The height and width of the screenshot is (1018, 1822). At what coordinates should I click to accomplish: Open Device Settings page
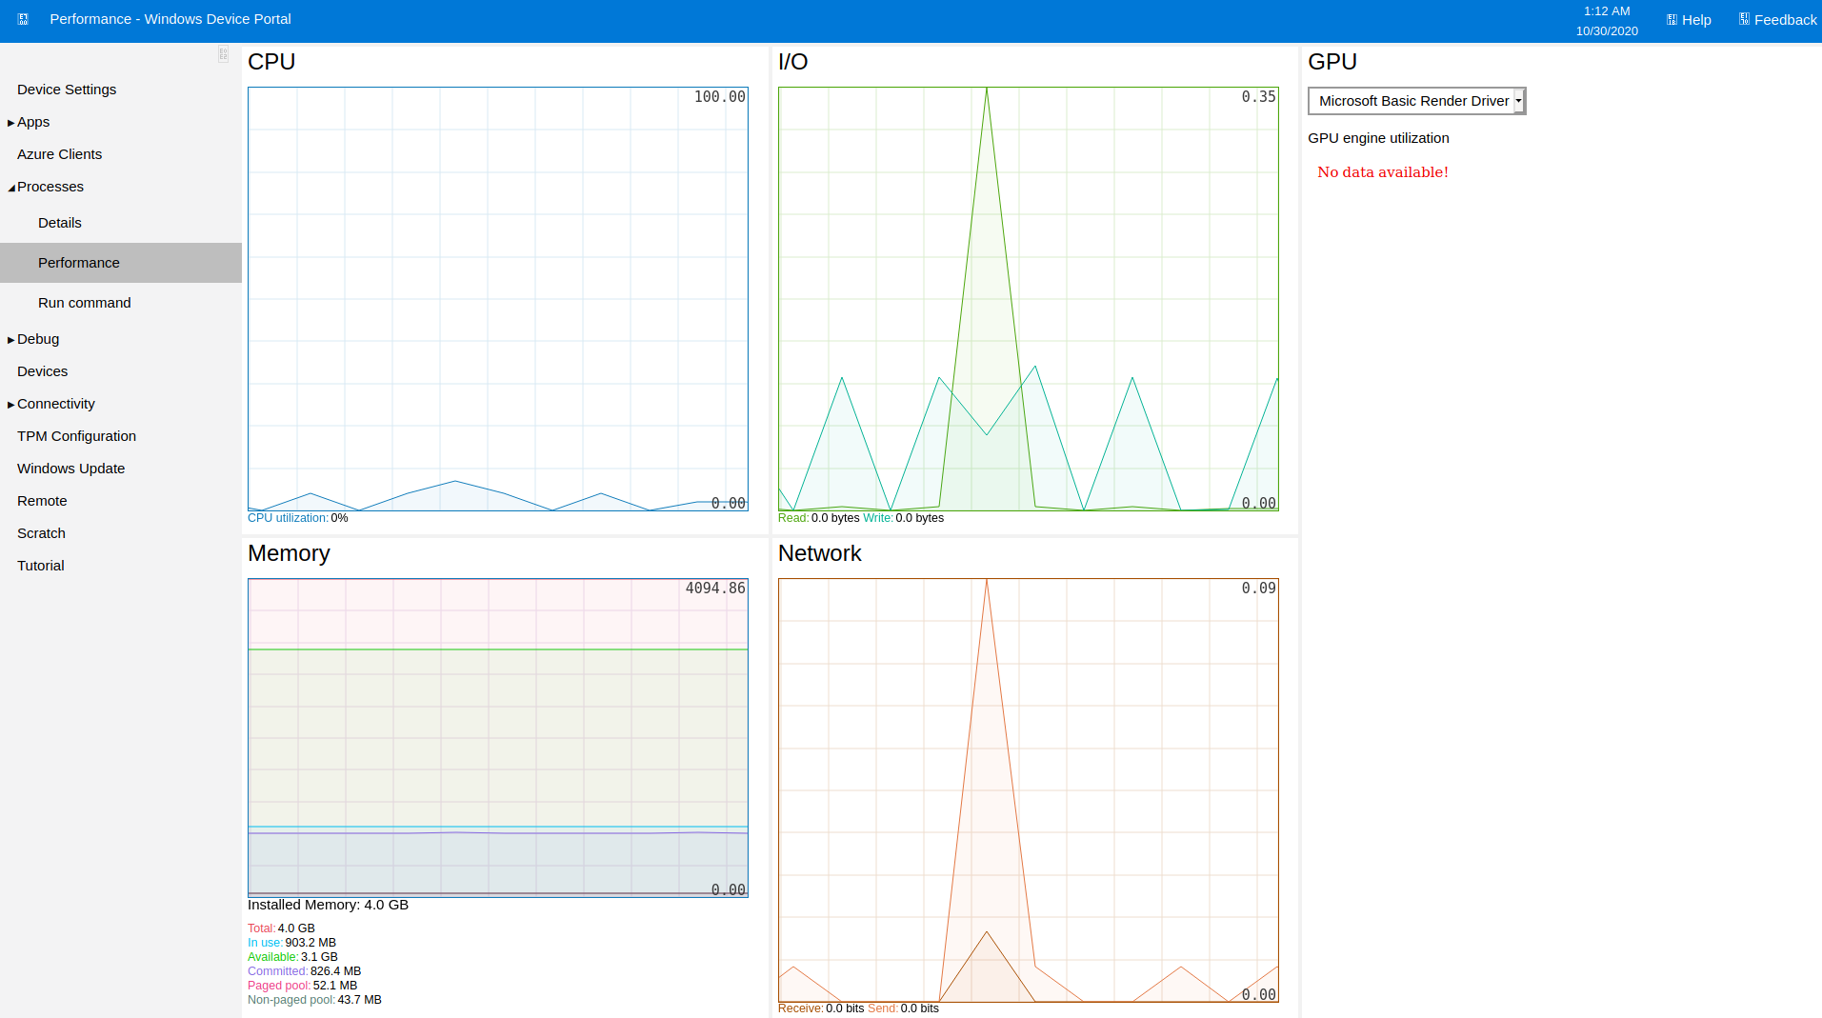click(x=67, y=90)
